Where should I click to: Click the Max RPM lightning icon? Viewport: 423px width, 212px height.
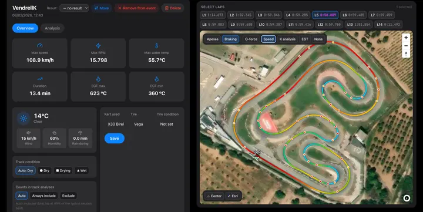click(x=98, y=46)
